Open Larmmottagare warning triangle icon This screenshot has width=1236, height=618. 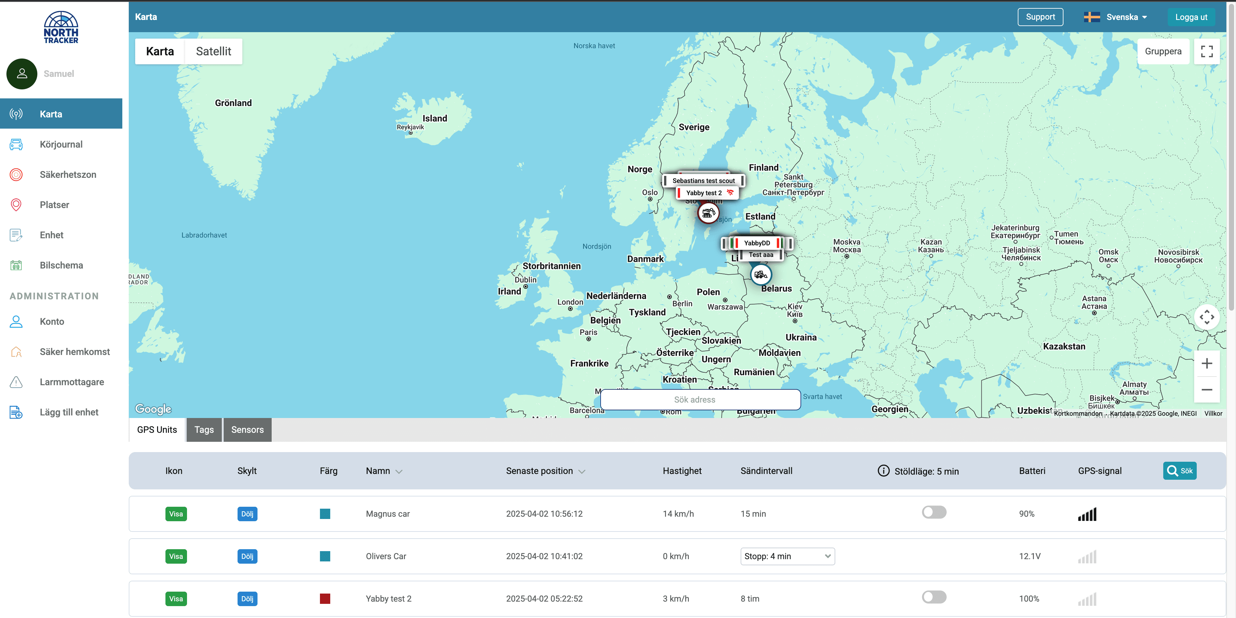click(x=16, y=382)
